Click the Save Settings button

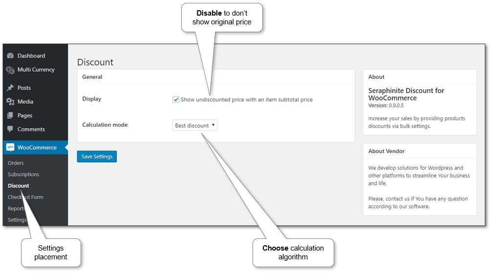(x=97, y=156)
